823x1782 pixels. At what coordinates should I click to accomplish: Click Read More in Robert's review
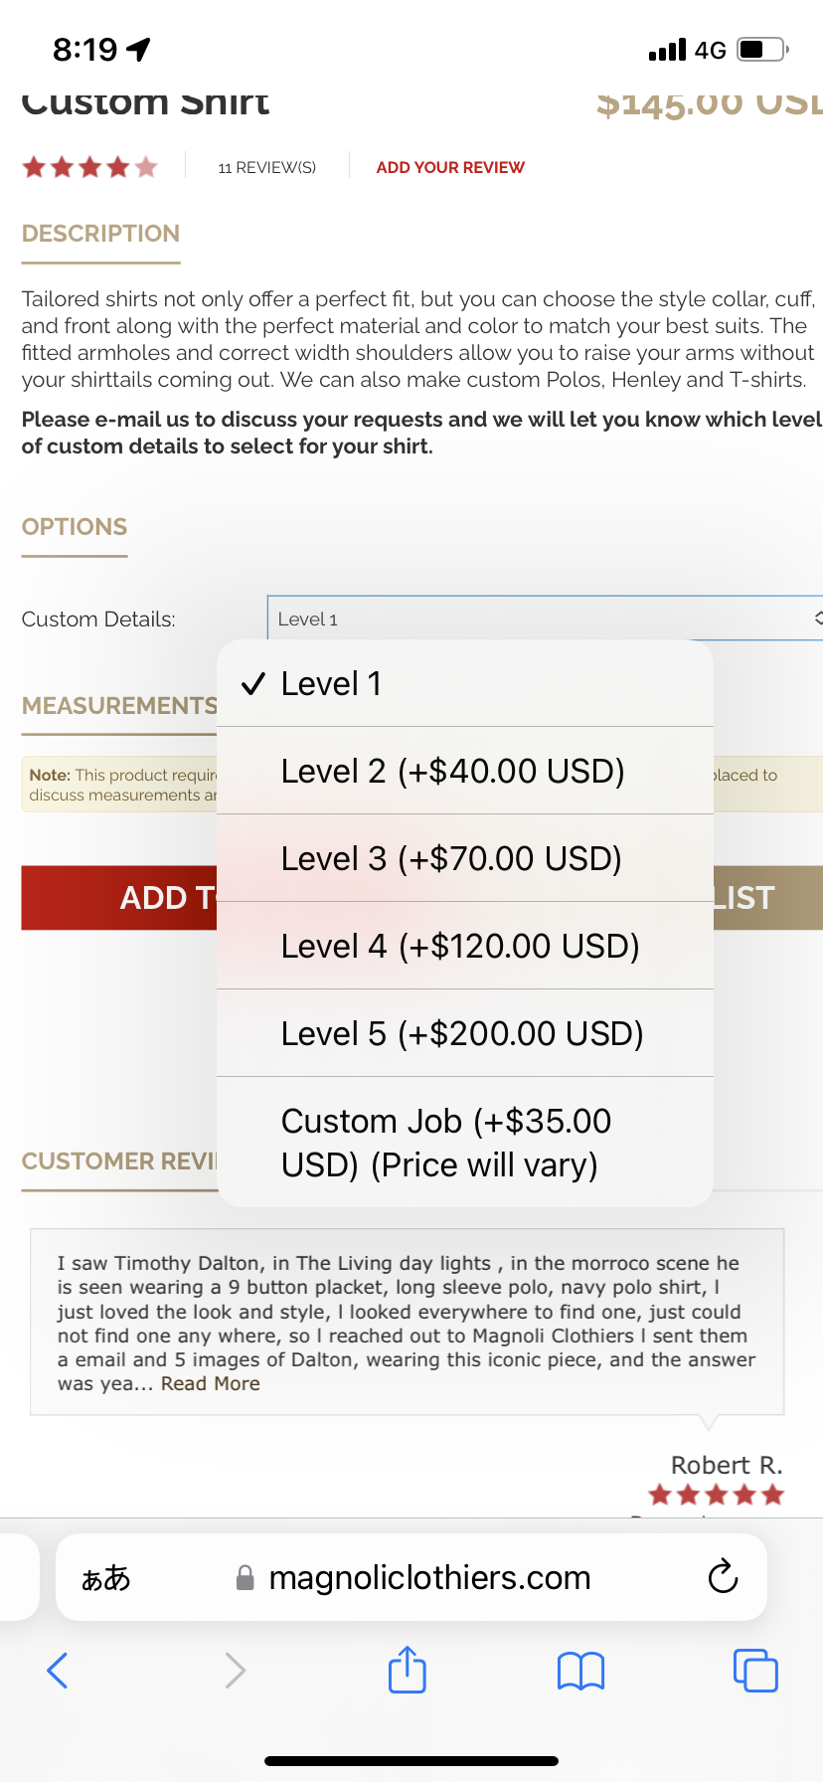(x=211, y=1383)
